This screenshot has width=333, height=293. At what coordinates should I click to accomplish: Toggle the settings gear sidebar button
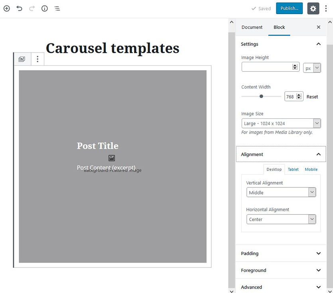313,8
